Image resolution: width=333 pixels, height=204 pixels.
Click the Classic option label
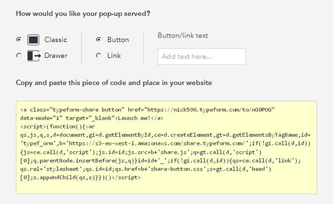click(55, 40)
